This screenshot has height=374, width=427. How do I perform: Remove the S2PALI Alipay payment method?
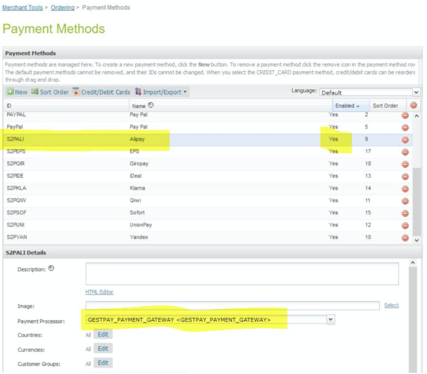pyautogui.click(x=405, y=140)
